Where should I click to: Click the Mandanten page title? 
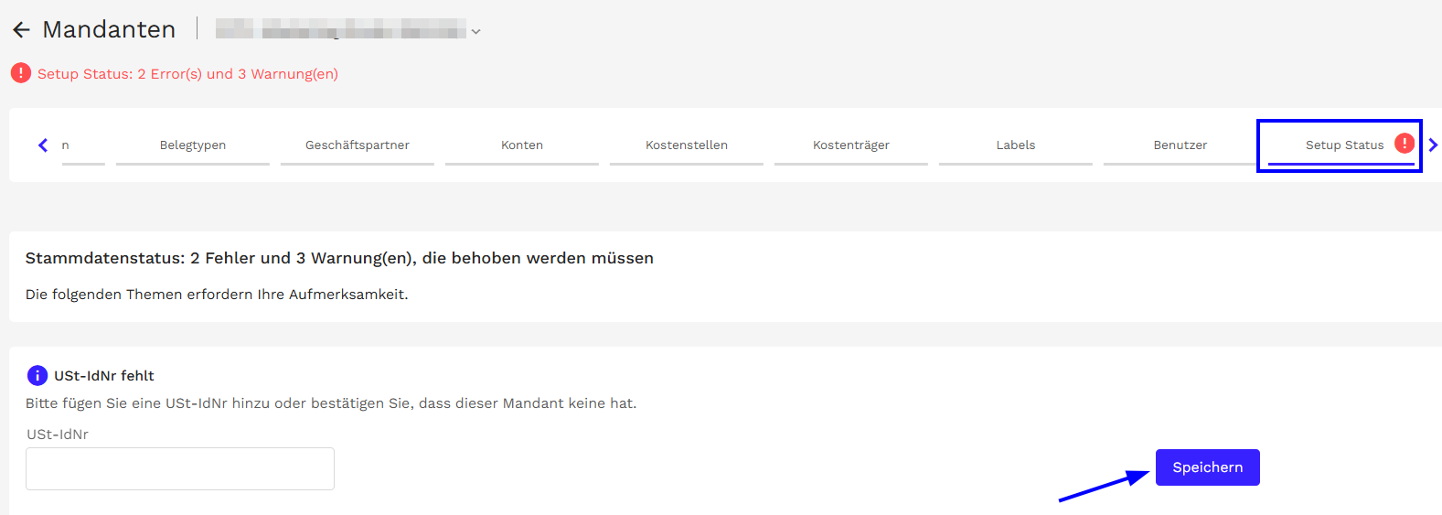[x=109, y=30]
